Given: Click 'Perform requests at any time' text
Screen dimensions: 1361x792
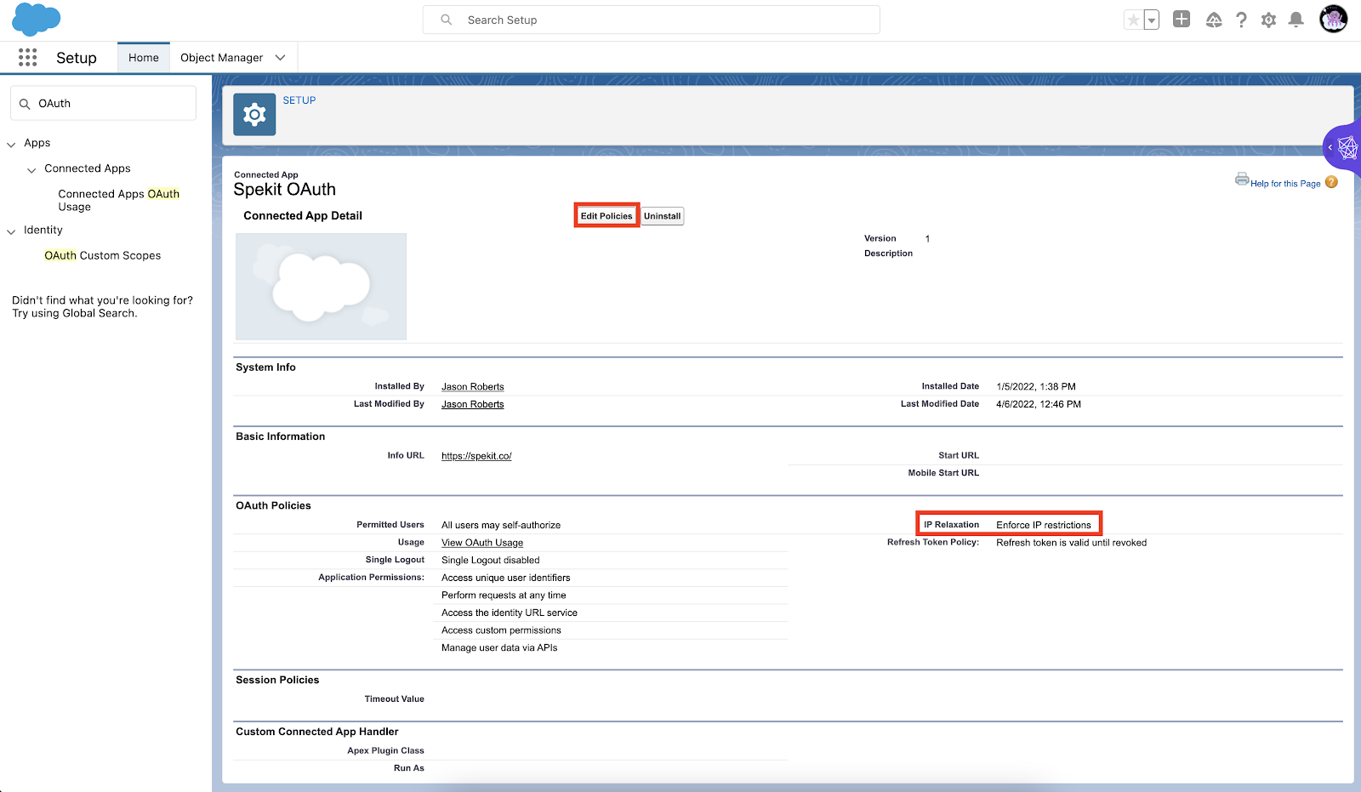Looking at the screenshot, I should [x=504, y=595].
